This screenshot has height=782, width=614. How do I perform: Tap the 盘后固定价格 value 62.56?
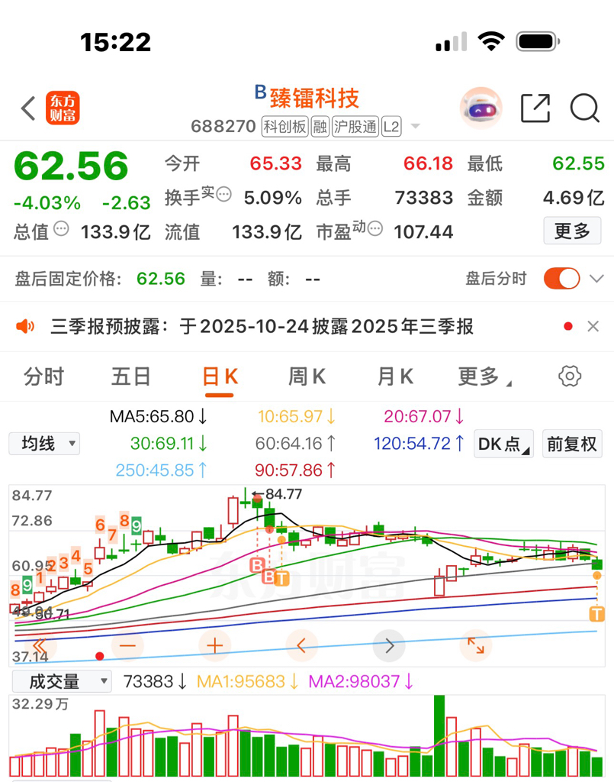click(161, 279)
